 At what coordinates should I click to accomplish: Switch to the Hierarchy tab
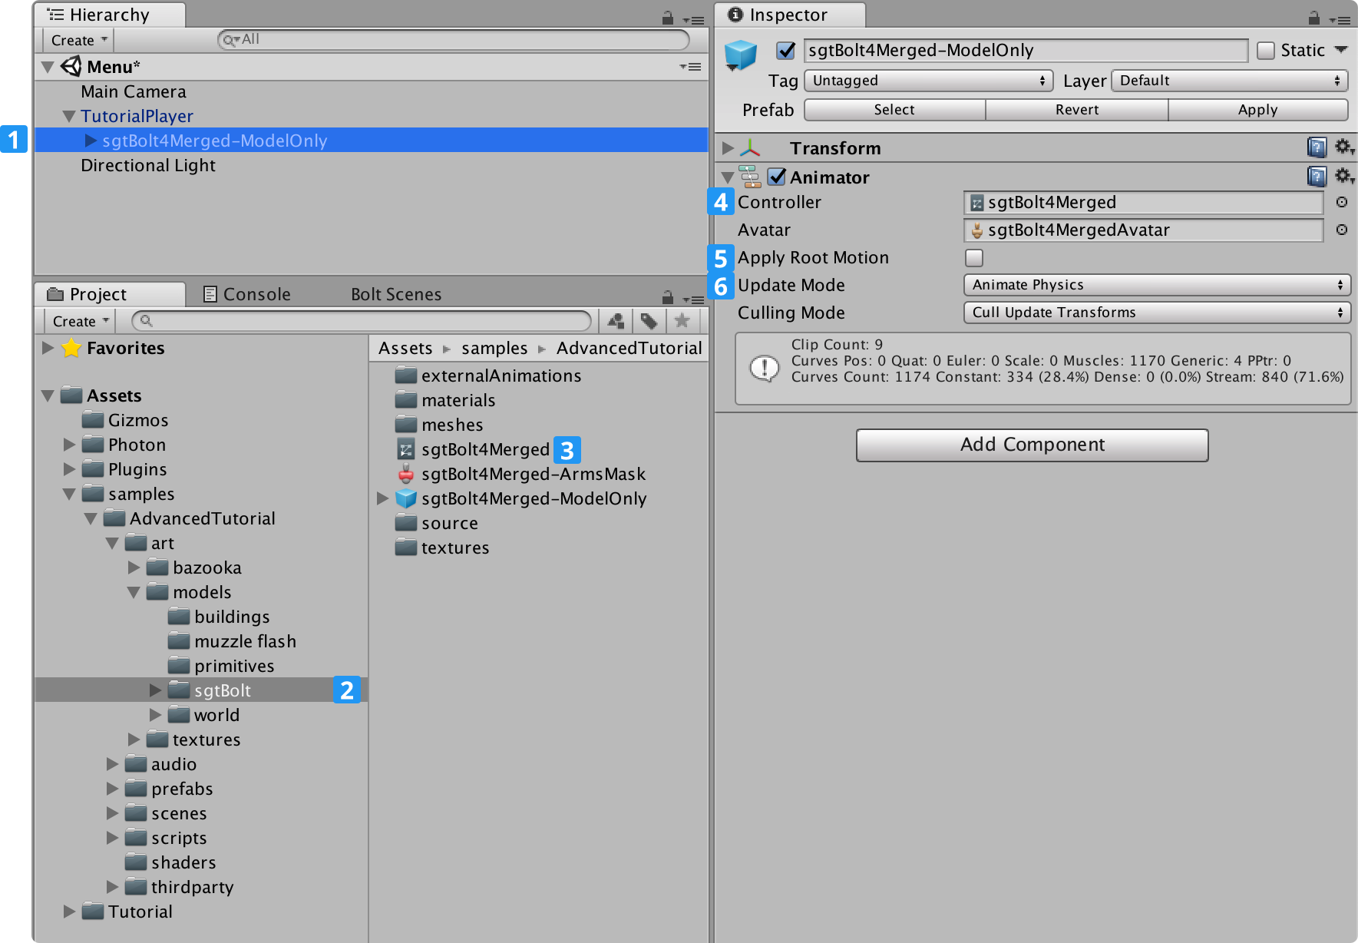pos(110,15)
